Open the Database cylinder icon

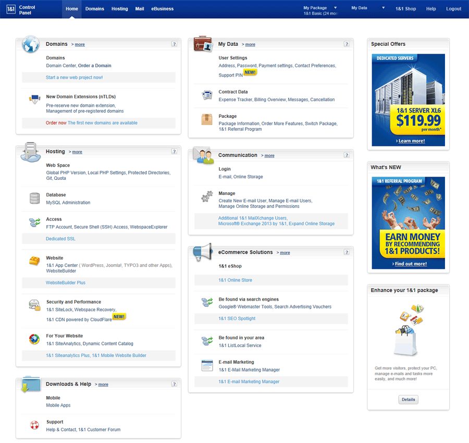point(35,199)
